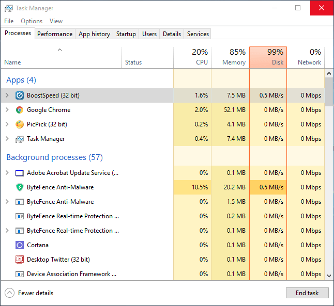This screenshot has height=306, width=334.
Task: Sort by the Name column header
Action: pos(62,58)
